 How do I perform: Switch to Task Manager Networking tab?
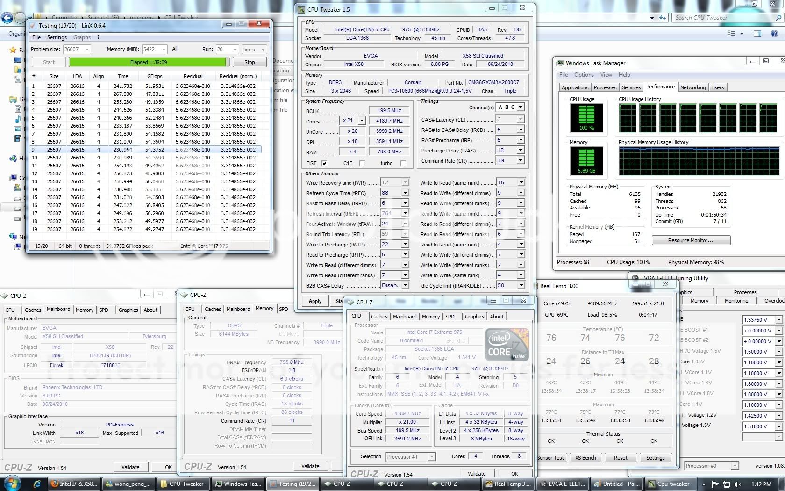[x=692, y=87]
